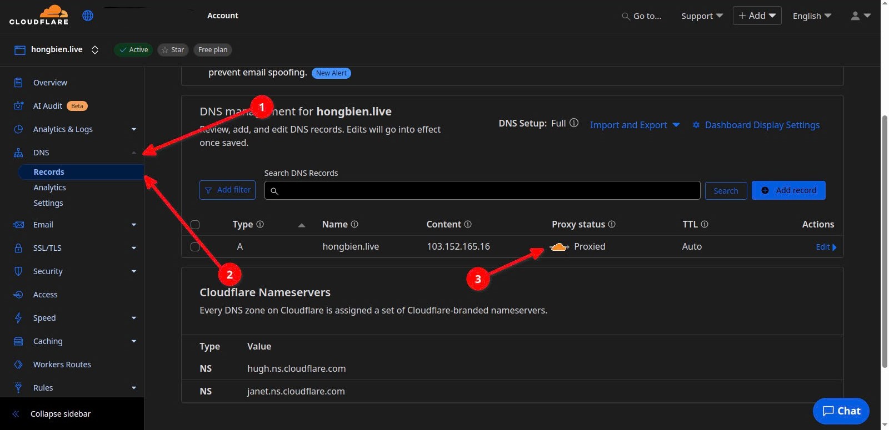Viewport: 889px width, 430px height.
Task: Click the Overview sidebar icon
Action: pos(18,83)
